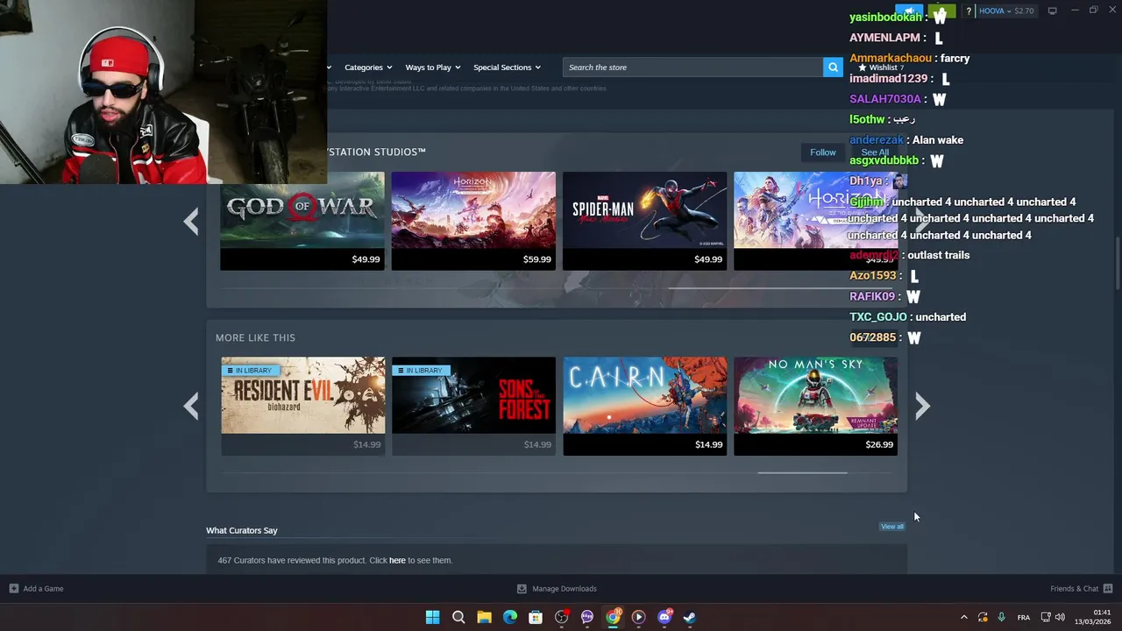Go to previous PlayStation Studios games
1122x631 pixels.
(191, 221)
